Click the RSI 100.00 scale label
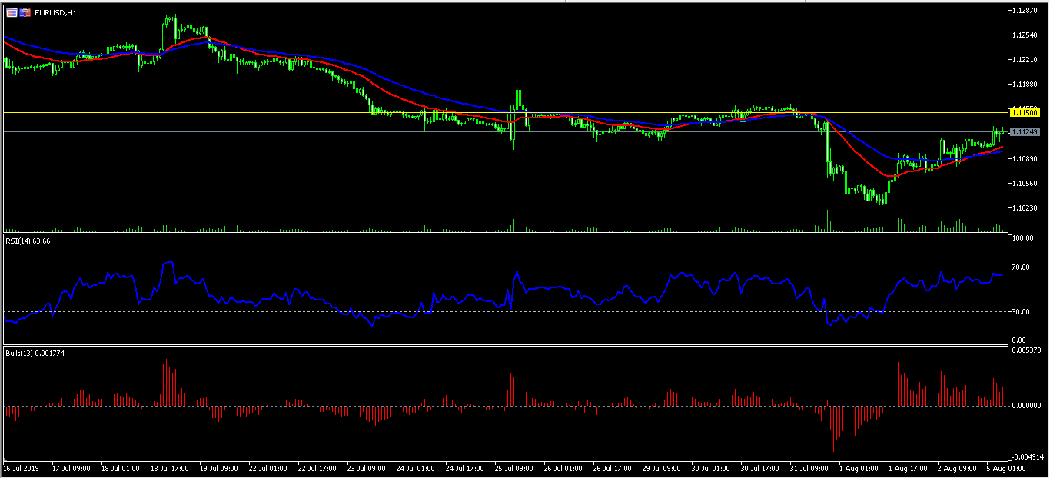This screenshot has width=1050, height=478. coord(1022,238)
